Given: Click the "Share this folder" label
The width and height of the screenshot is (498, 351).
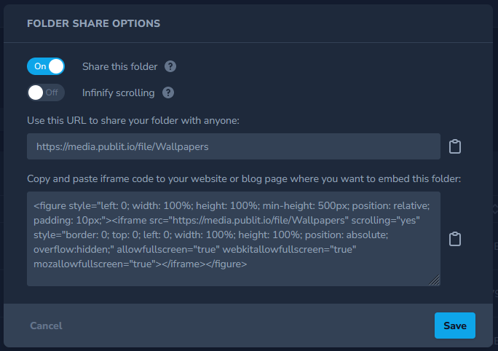Looking at the screenshot, I should click(x=119, y=67).
